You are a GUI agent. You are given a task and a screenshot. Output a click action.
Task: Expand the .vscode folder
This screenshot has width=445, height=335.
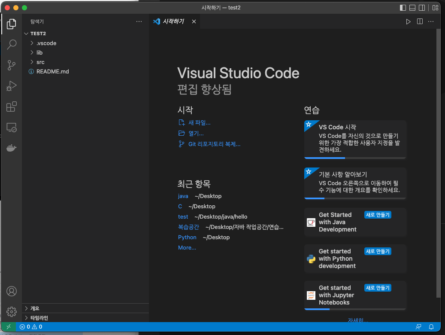pos(32,43)
